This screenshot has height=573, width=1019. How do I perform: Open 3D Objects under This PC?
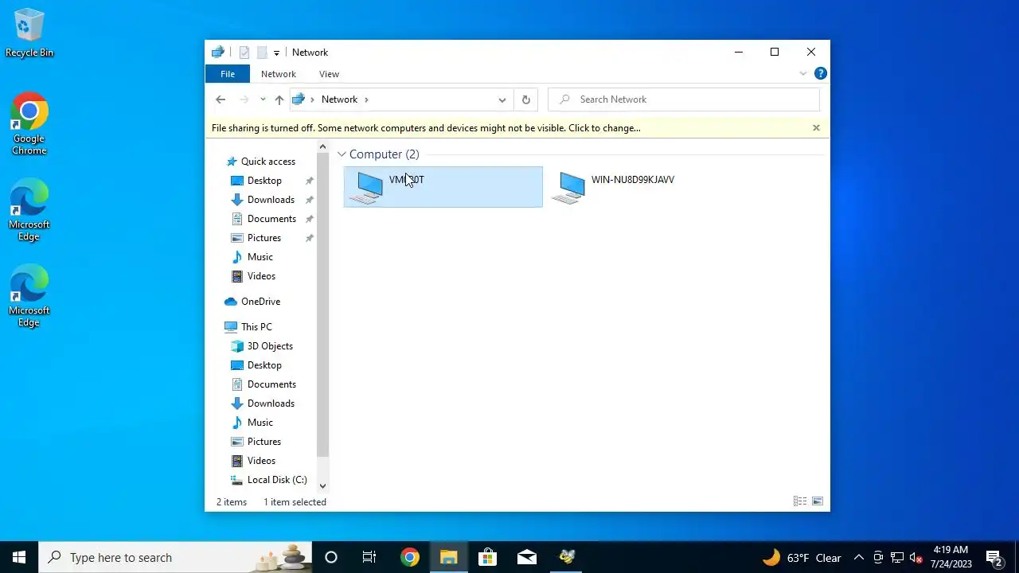coord(270,346)
